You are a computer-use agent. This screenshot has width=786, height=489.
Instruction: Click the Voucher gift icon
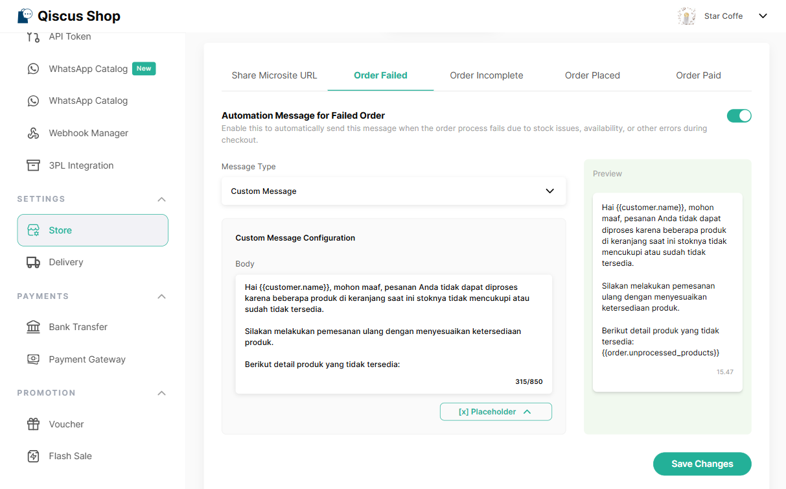[x=33, y=424]
